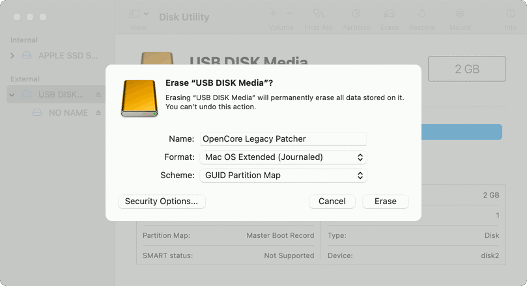Run First Aid from toolbar
The width and height of the screenshot is (527, 286).
click(x=319, y=19)
